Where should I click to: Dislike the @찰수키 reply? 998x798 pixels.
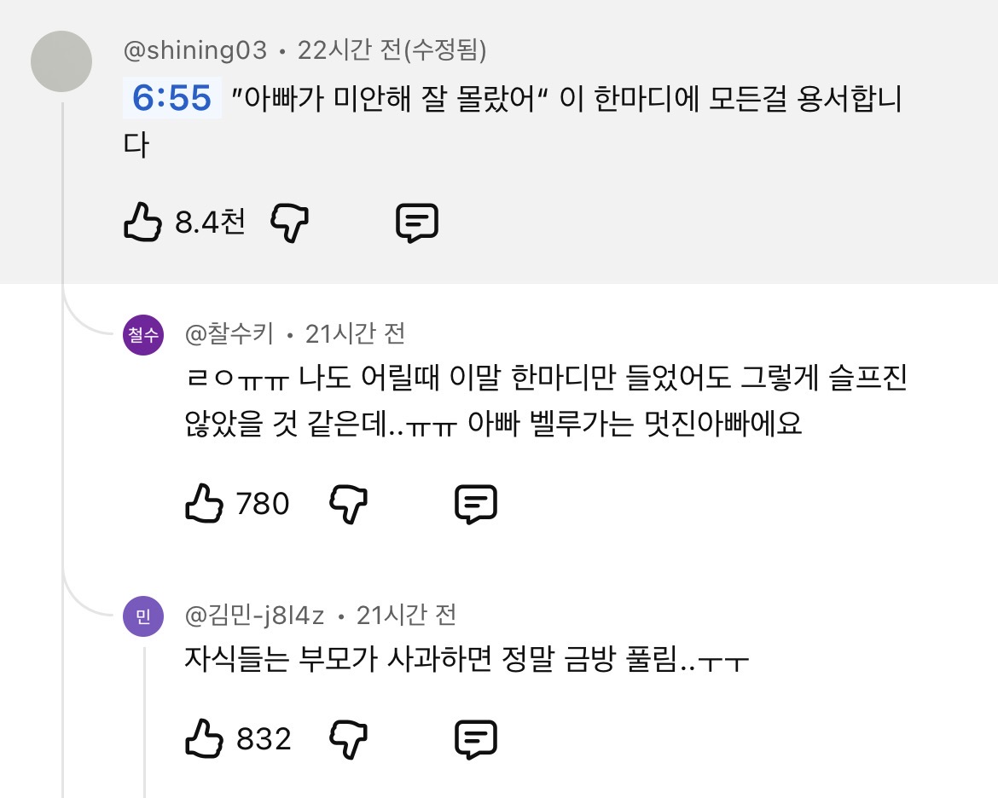349,504
